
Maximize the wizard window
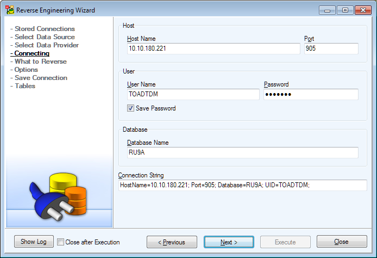point(345,10)
